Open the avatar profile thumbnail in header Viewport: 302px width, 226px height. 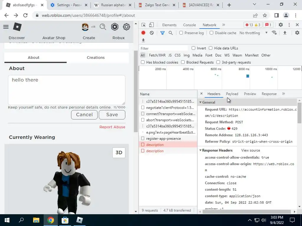85,27
